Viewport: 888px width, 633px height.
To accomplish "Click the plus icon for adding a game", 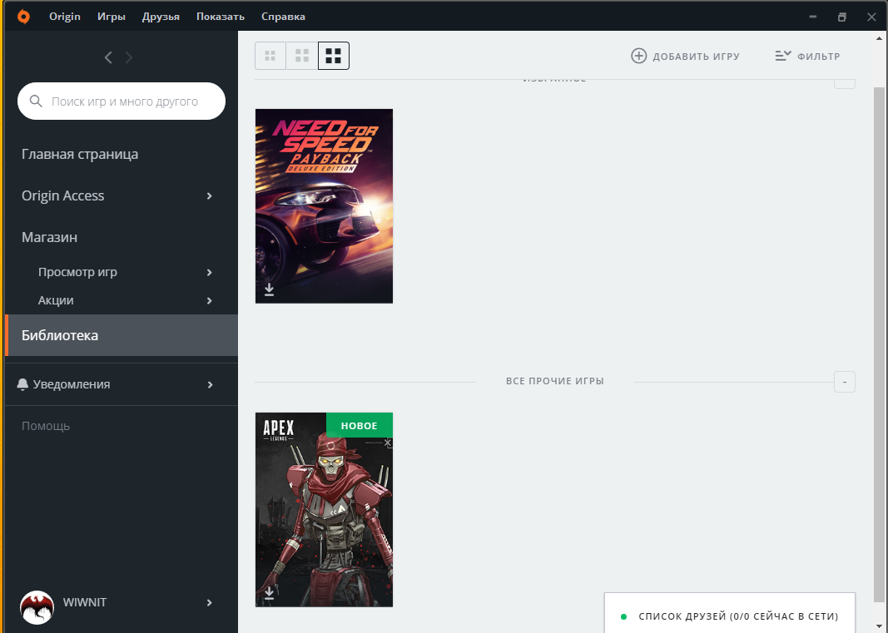I will 639,56.
